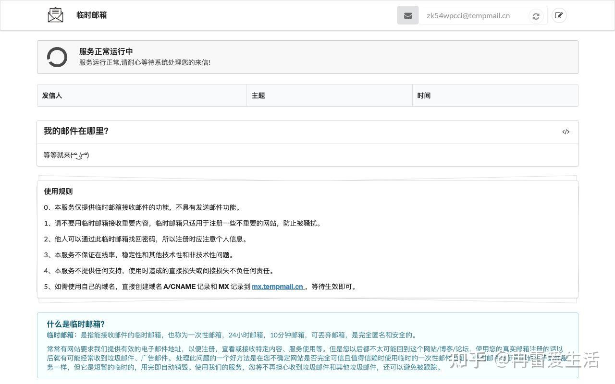Open the mx.tempmail.cn link
The image size is (615, 384).
pos(278,287)
